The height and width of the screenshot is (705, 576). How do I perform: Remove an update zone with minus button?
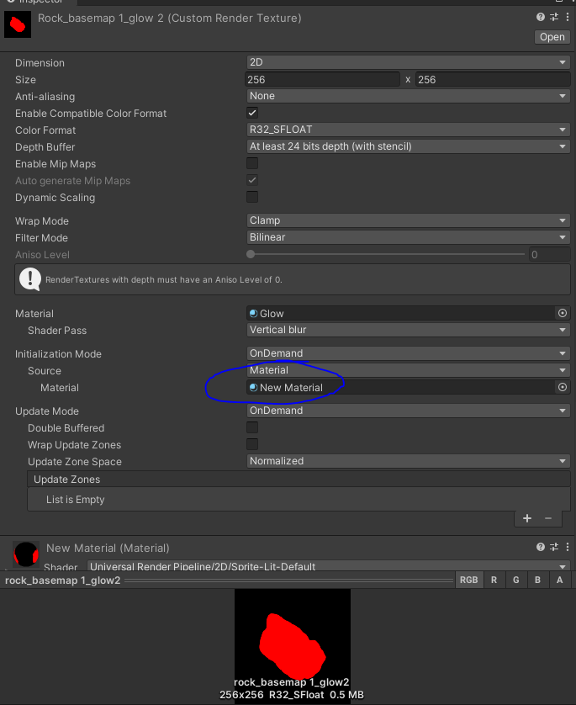tap(548, 518)
